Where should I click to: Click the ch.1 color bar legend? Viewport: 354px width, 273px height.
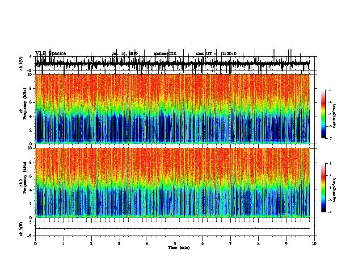click(324, 114)
